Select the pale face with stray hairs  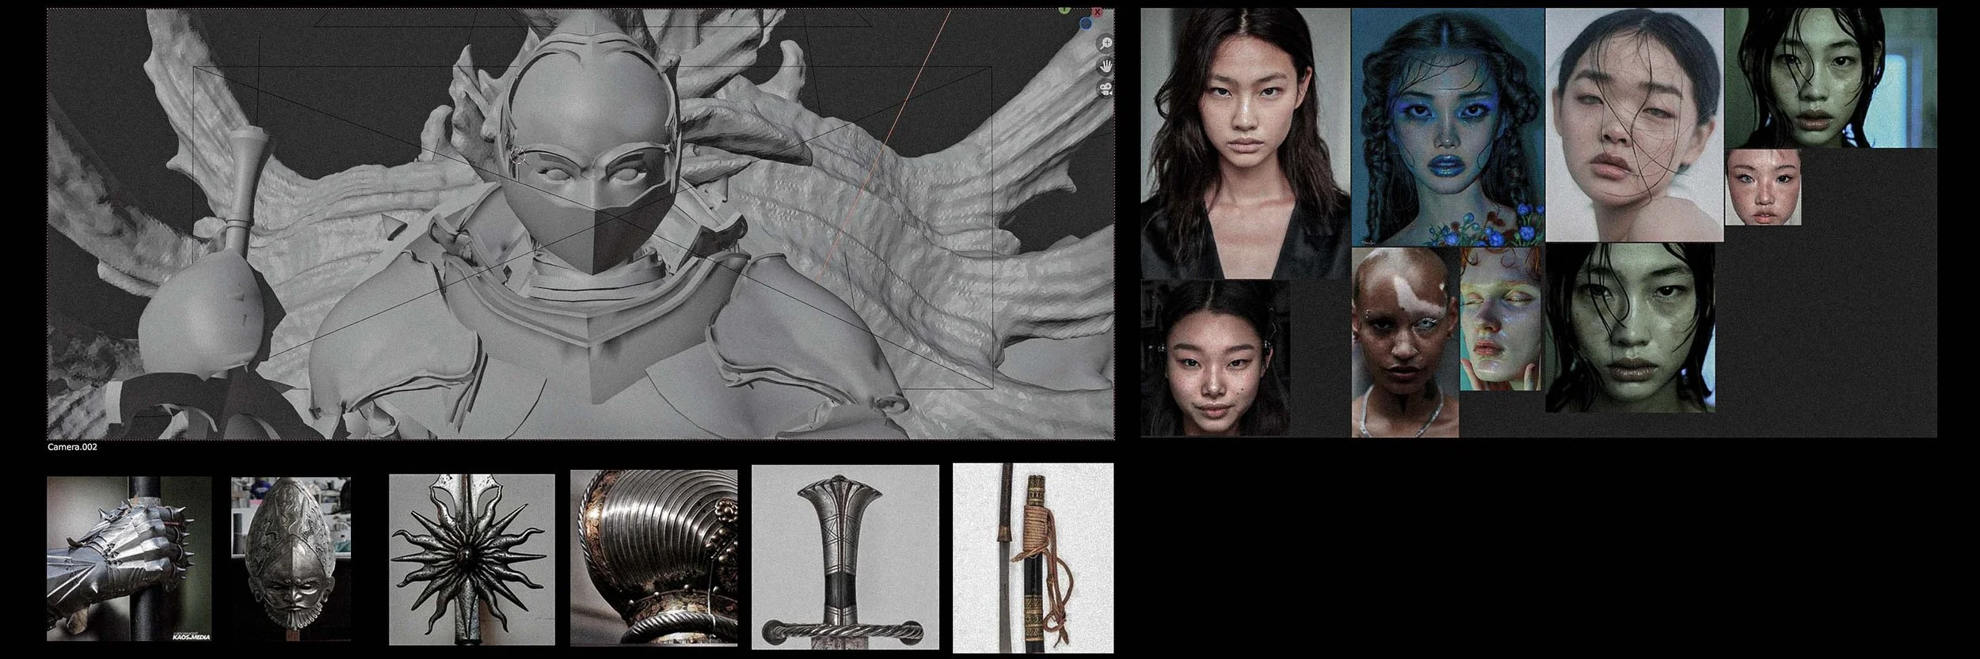[x=1634, y=125]
